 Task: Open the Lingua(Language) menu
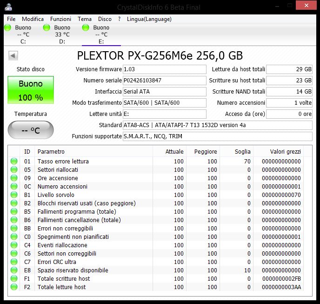[x=149, y=19]
